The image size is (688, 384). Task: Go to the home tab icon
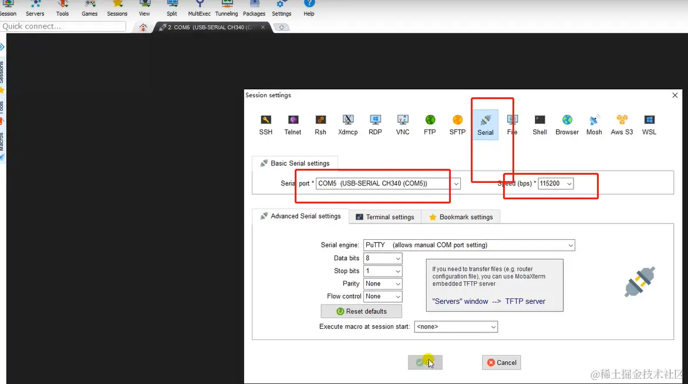coord(143,27)
